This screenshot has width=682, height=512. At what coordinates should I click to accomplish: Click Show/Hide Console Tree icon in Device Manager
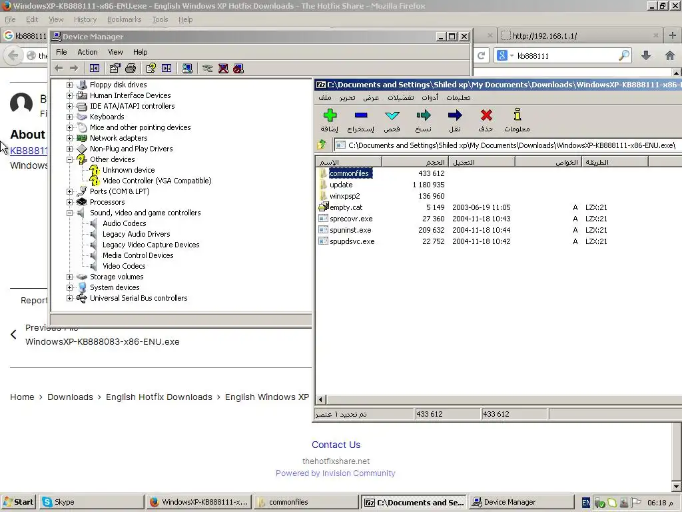[95, 69]
